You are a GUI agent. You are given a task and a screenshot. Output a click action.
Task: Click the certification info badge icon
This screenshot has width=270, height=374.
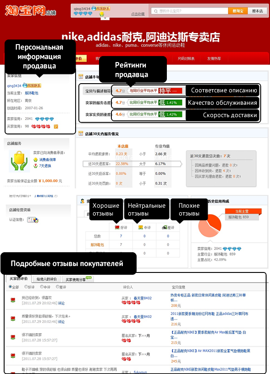(x=33, y=220)
